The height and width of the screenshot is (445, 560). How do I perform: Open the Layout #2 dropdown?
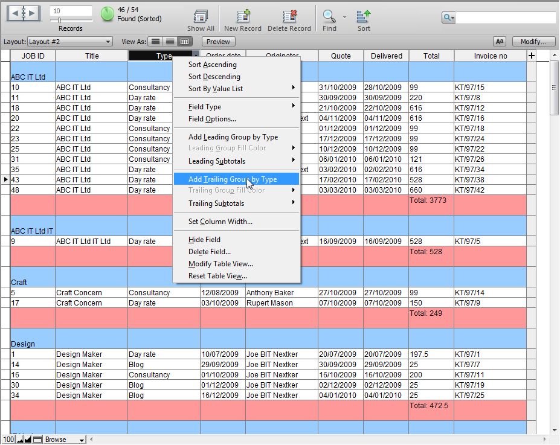coord(68,41)
